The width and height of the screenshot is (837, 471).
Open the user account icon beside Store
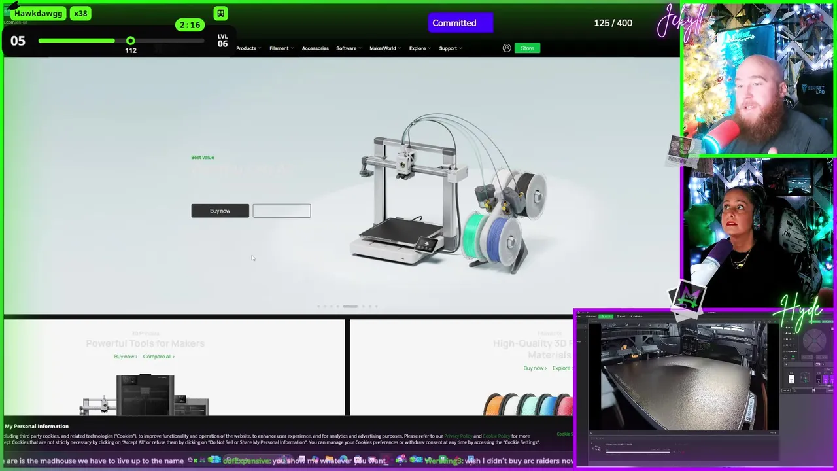[507, 48]
